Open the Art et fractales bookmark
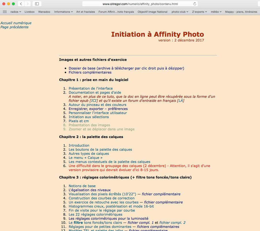 pyautogui.click(x=86, y=12)
